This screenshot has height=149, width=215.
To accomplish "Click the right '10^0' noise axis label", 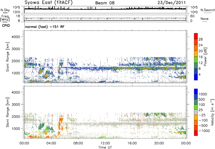I will point(194,12).
